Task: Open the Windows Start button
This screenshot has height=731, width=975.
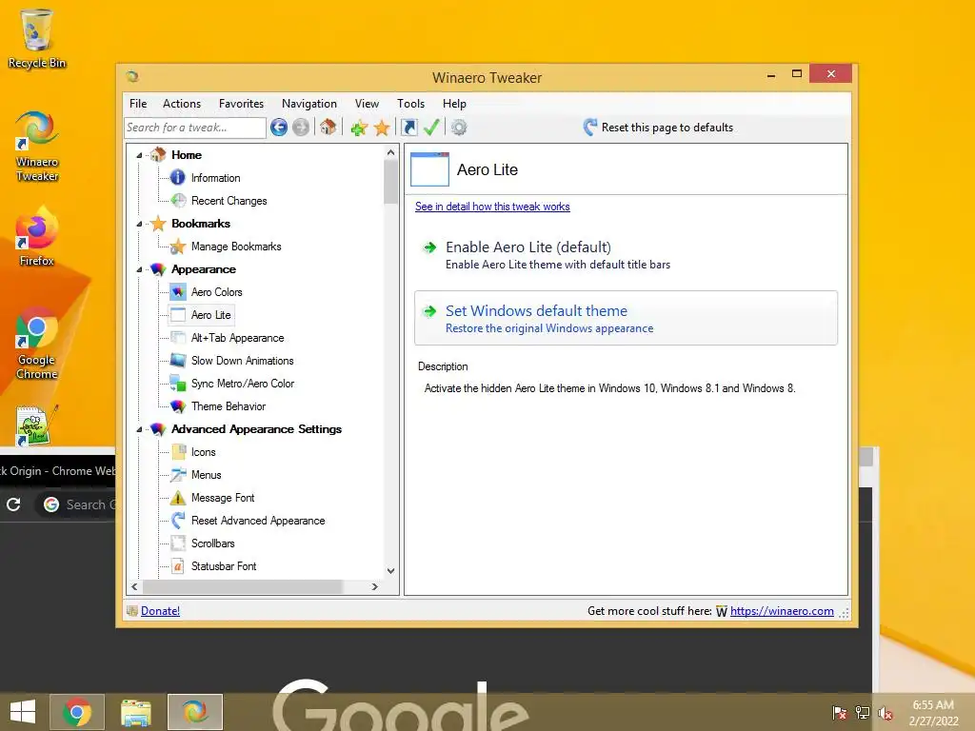Action: coord(23,712)
